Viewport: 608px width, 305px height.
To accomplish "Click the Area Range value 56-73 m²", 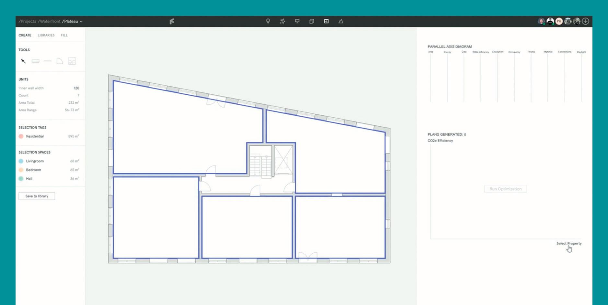I will pyautogui.click(x=72, y=110).
